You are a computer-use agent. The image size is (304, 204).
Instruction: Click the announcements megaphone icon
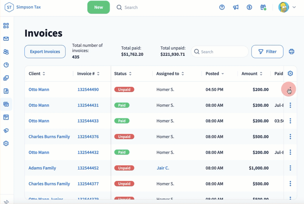236,7
